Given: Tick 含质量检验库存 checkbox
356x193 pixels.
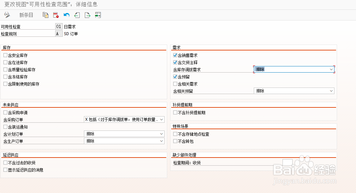Looking at the screenshot, I should (6, 70).
